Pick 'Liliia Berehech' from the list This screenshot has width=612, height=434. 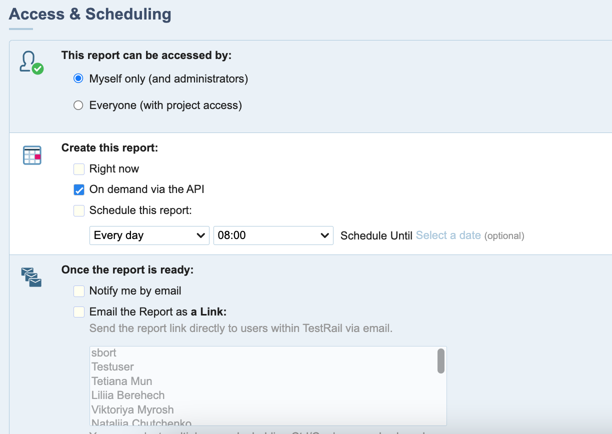click(x=128, y=395)
